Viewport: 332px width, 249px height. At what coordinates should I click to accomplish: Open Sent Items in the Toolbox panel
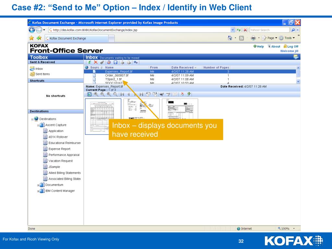(40, 74)
